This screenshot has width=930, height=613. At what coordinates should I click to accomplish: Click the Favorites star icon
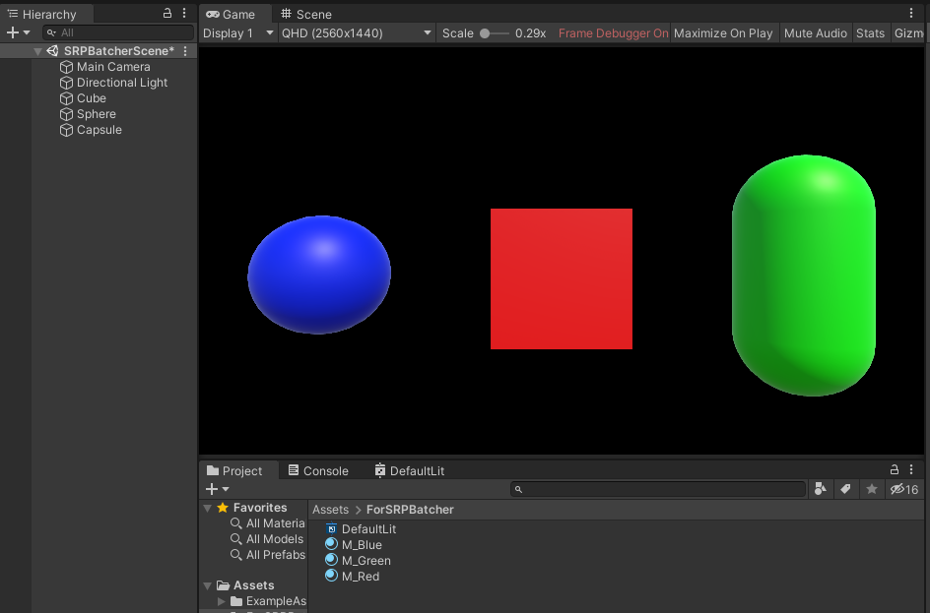pyautogui.click(x=223, y=508)
